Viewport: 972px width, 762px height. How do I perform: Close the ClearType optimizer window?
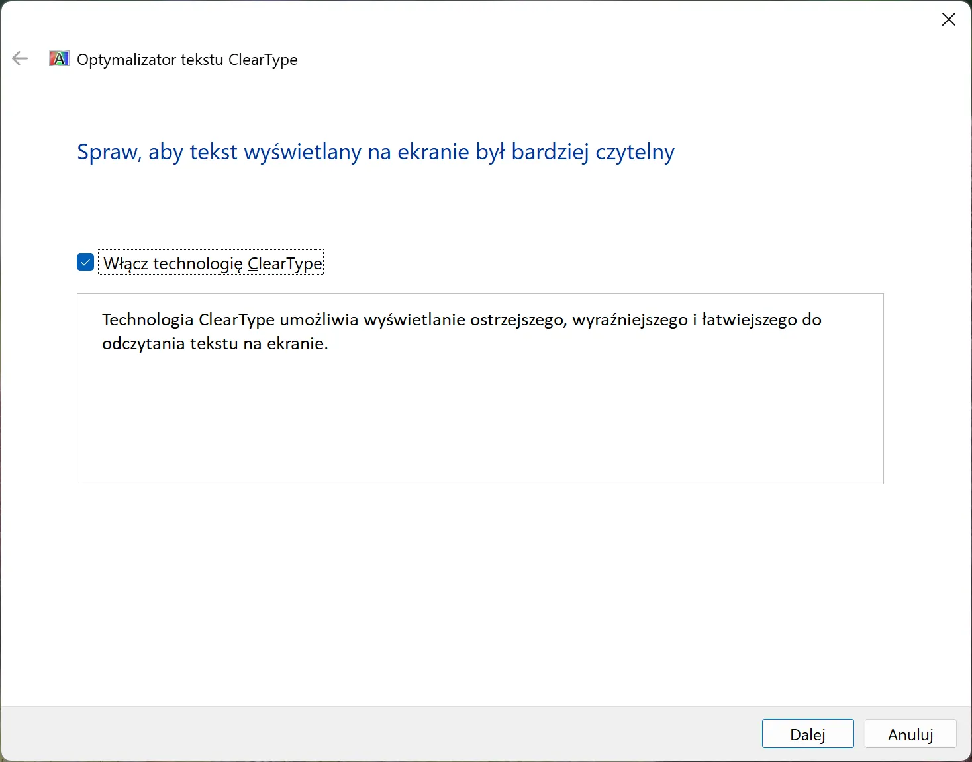coord(948,20)
